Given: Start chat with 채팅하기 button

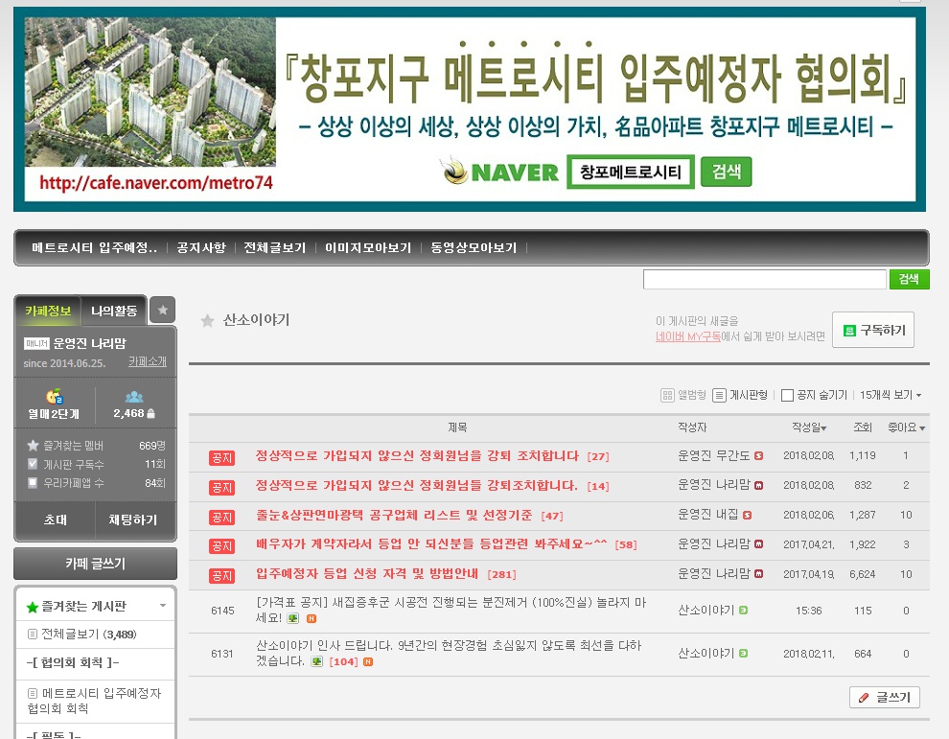Looking at the screenshot, I should [x=133, y=520].
